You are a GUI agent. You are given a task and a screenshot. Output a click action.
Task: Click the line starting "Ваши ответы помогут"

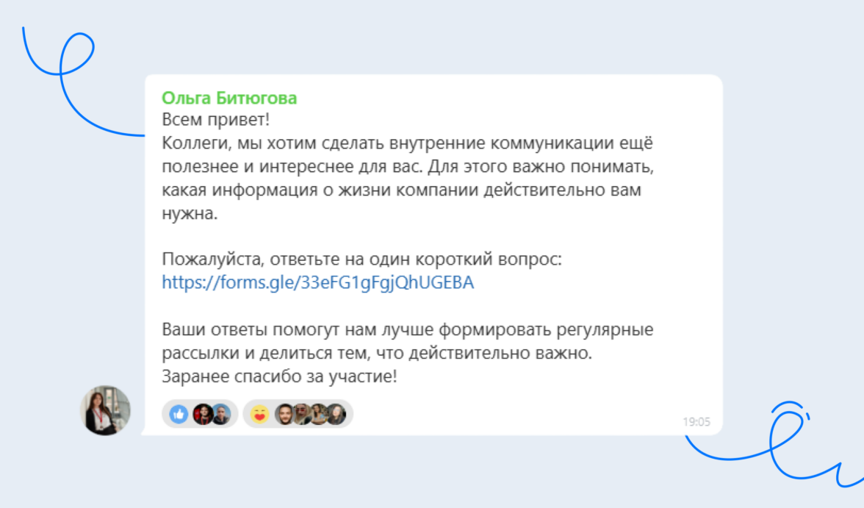pos(407,329)
